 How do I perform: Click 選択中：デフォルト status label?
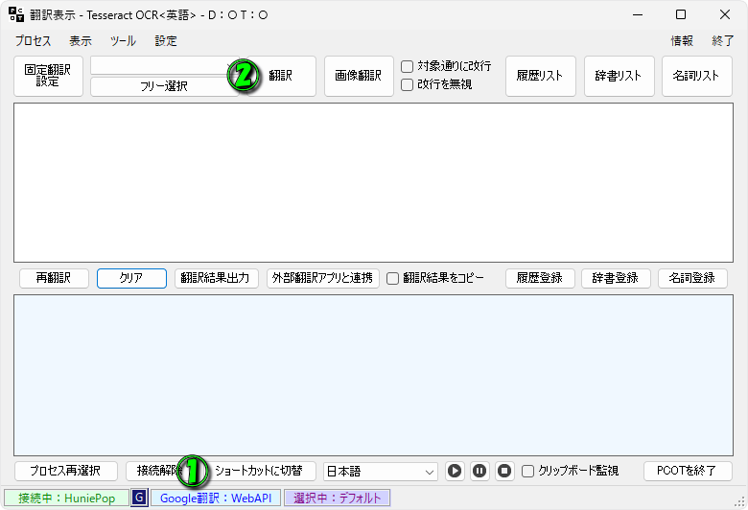coord(338,498)
